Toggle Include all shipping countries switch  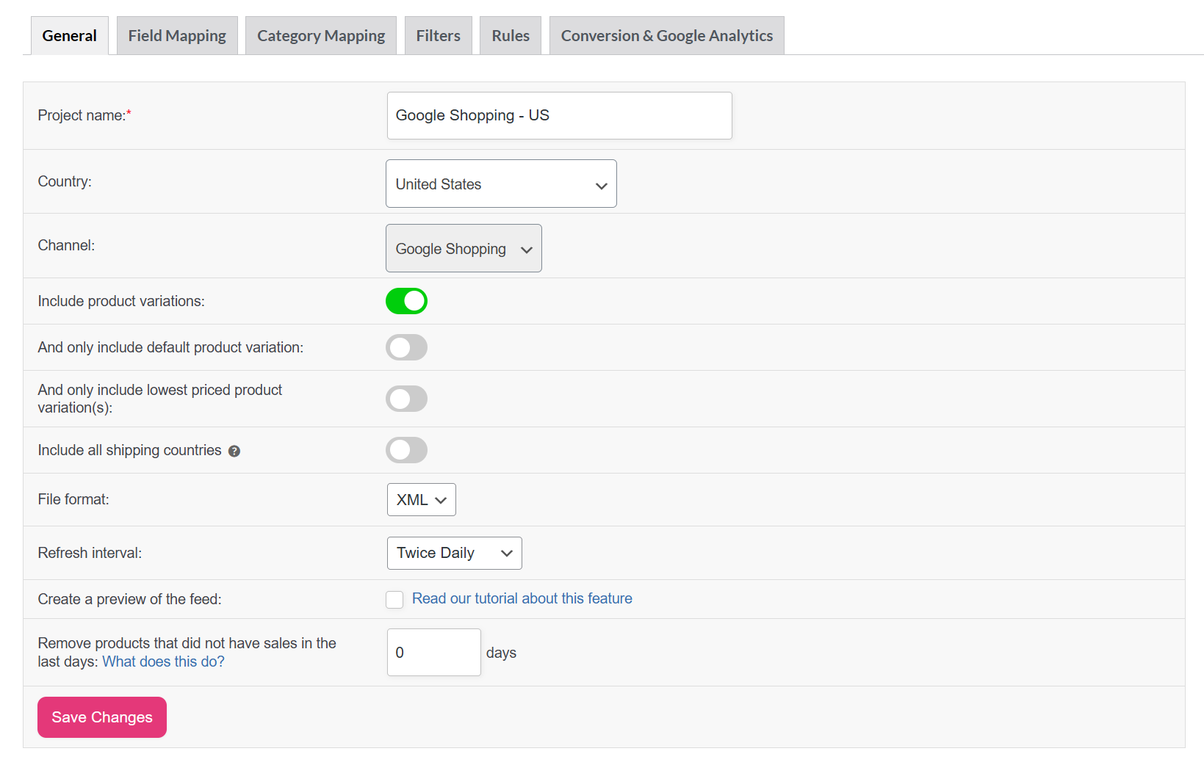pos(406,450)
